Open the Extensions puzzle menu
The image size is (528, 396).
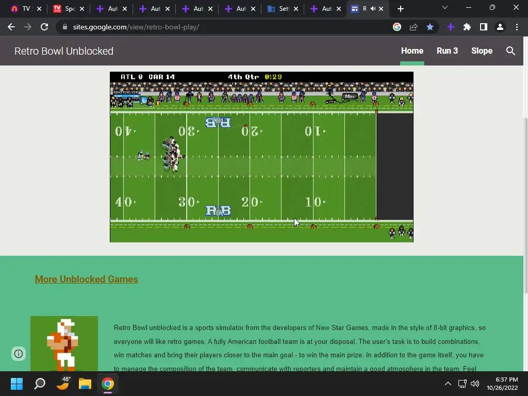tap(467, 27)
